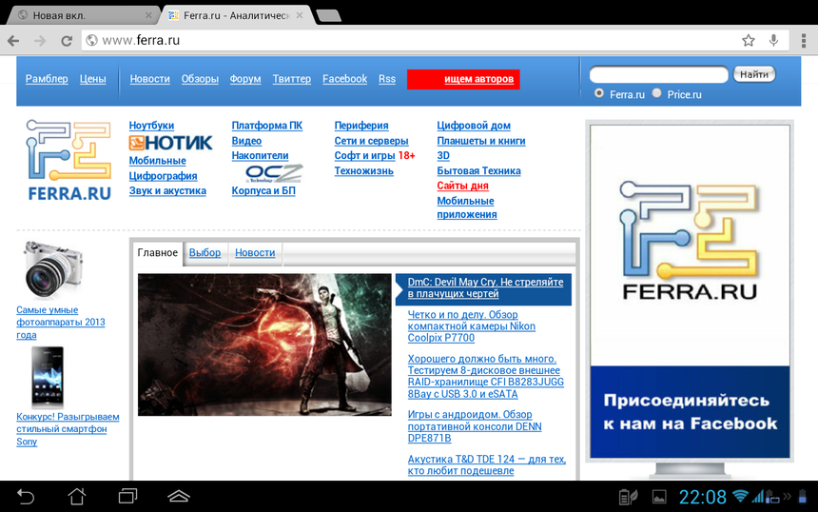Tap the Wi-Fi status icon
The height and width of the screenshot is (512, 818).
[740, 497]
